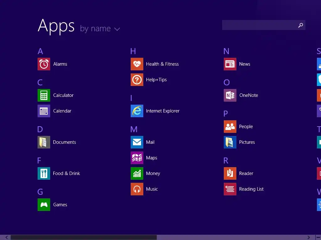The image size is (321, 240).
Task: Select the letter D group header
Action: click(40, 129)
